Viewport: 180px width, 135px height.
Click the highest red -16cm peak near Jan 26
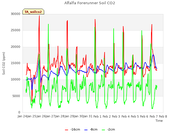coord(39,16)
